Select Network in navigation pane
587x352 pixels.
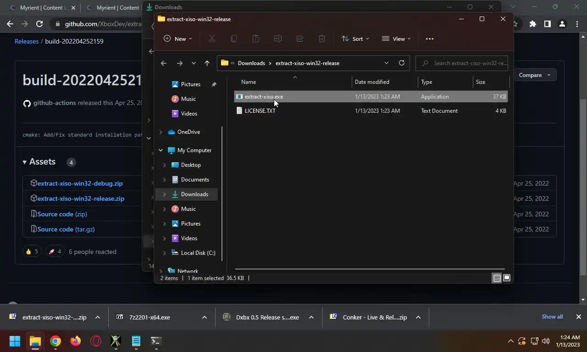click(188, 271)
